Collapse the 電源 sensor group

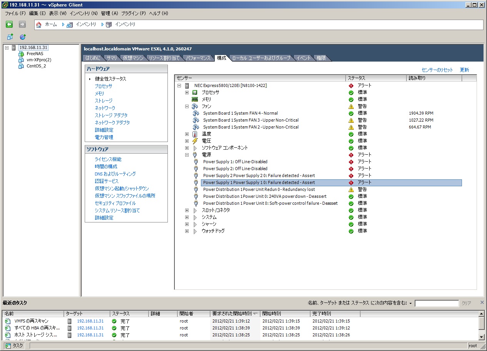[x=187, y=155]
